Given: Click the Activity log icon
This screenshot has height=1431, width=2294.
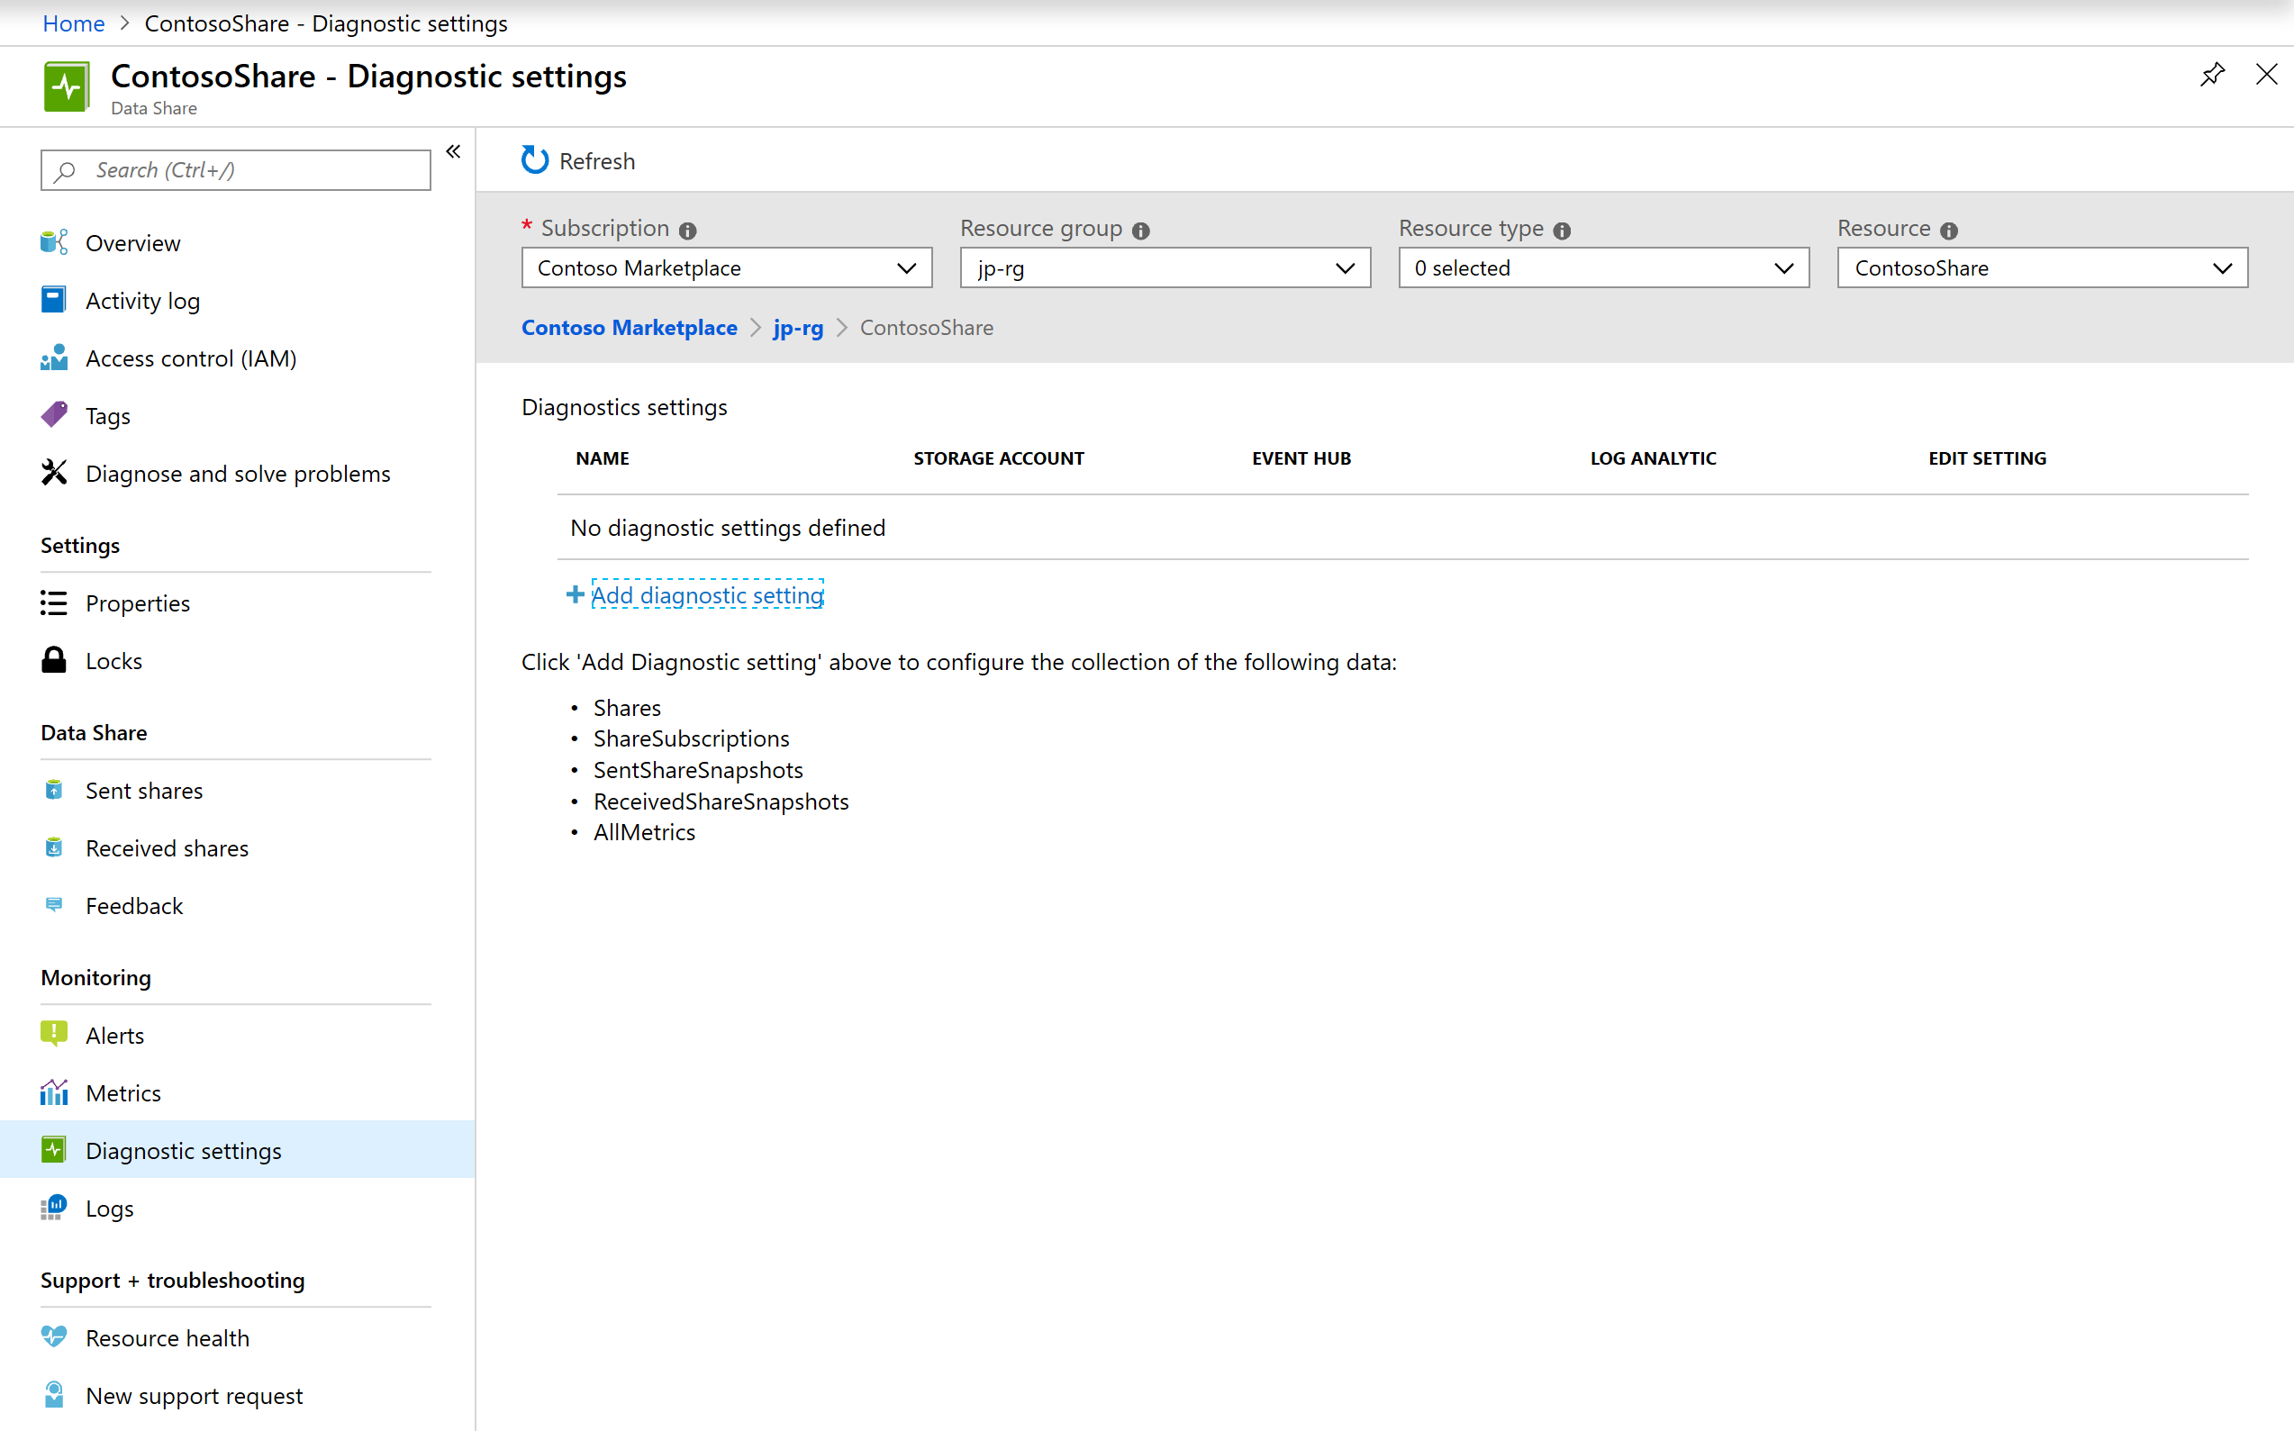Looking at the screenshot, I should point(54,300).
